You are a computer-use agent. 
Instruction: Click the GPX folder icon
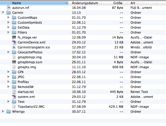[14, 72]
